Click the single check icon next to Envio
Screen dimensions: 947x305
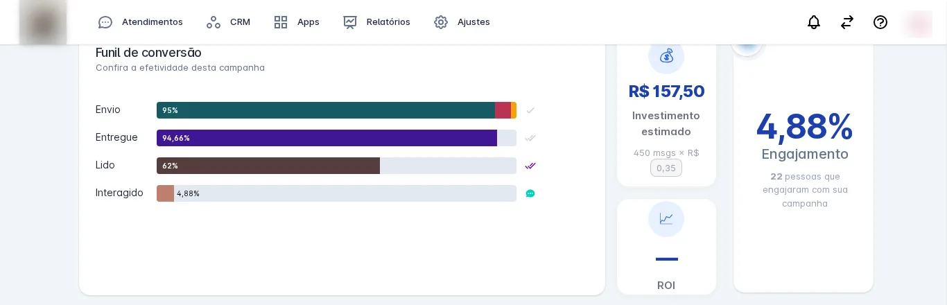point(530,110)
